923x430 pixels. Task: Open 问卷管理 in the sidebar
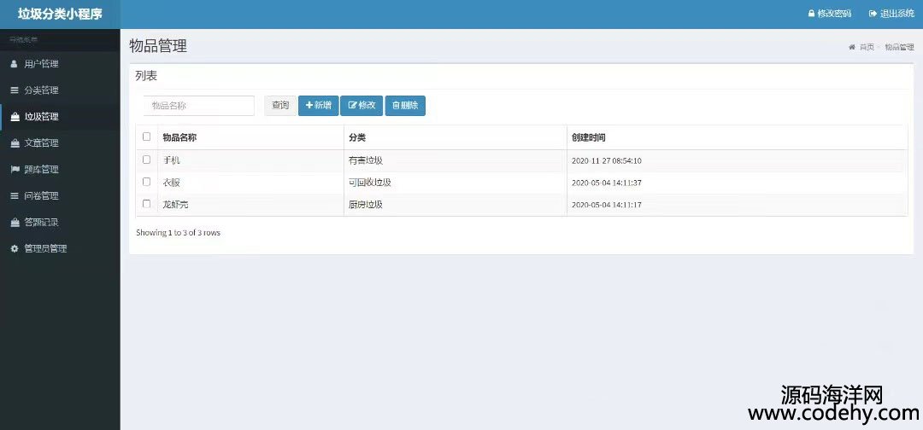[x=60, y=196]
